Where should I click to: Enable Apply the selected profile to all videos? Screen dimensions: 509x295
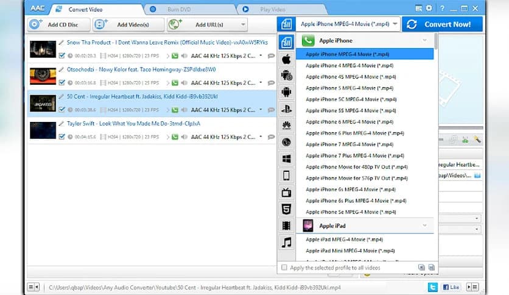point(284,268)
